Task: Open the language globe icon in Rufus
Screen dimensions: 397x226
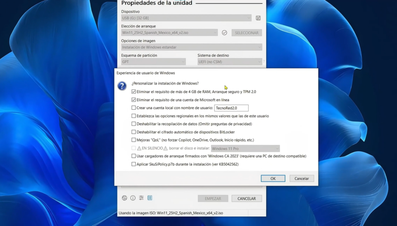Action: click(124, 198)
